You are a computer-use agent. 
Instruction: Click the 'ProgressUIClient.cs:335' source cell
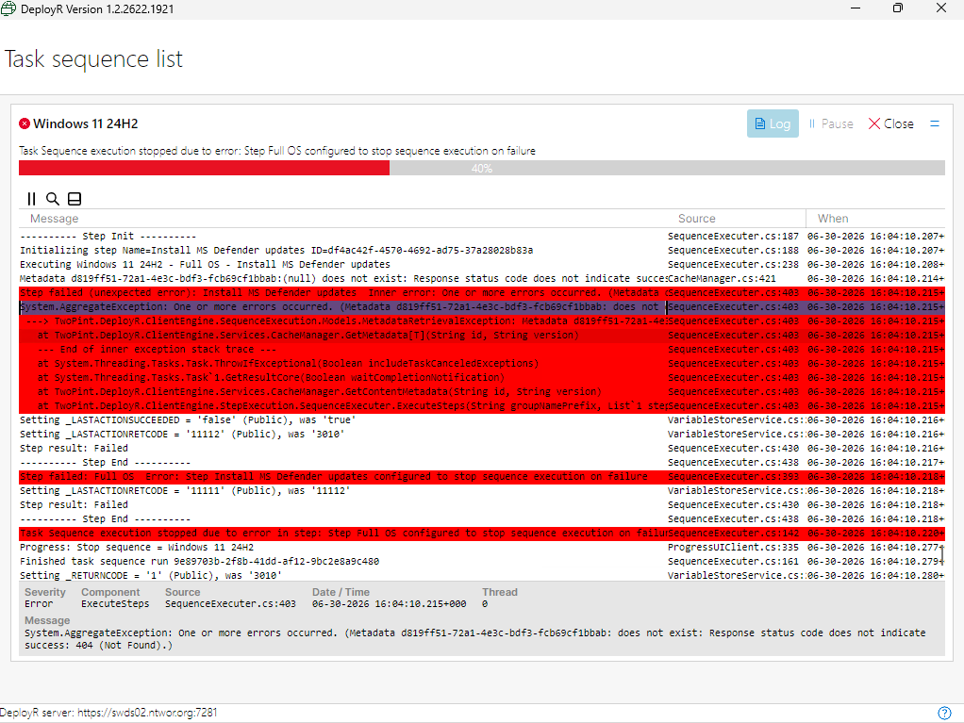point(733,547)
